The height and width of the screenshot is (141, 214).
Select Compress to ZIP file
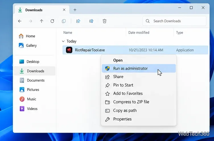point(139,102)
